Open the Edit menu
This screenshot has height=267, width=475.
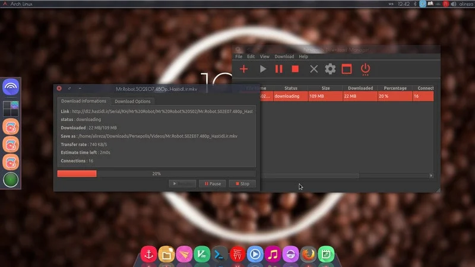tap(251, 56)
